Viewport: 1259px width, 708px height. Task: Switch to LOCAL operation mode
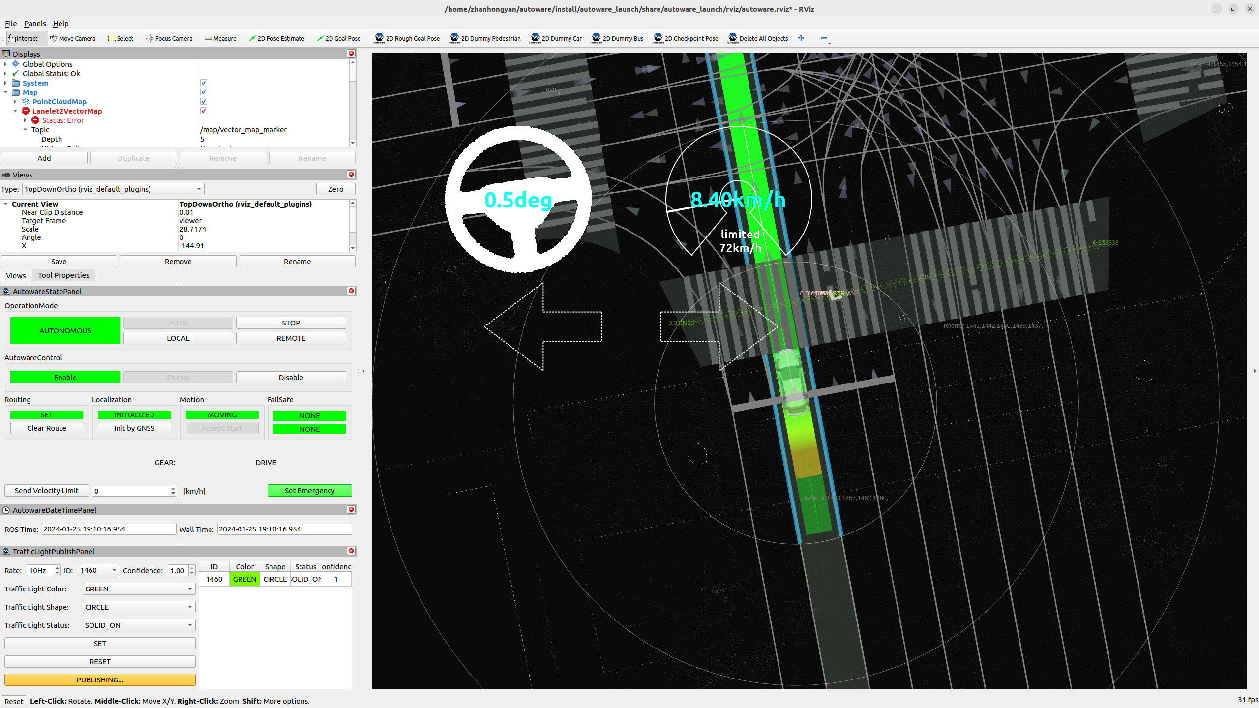pyautogui.click(x=178, y=338)
